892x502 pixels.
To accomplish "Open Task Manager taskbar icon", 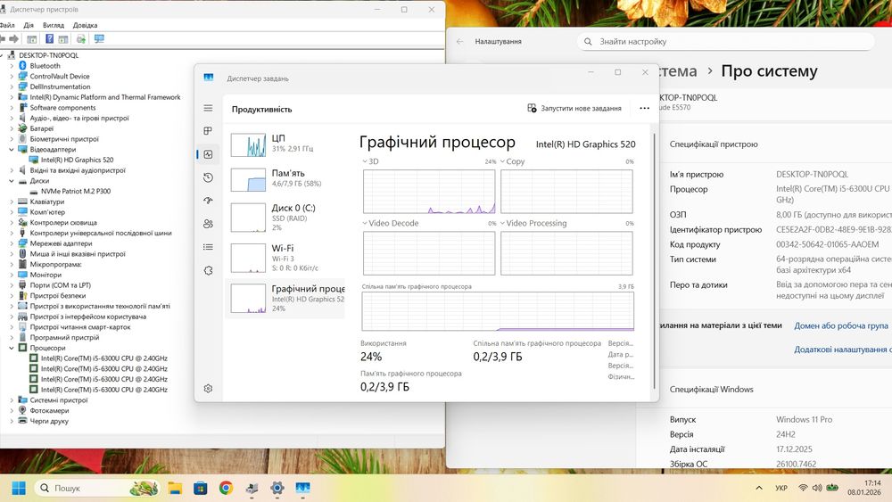I will click(302, 488).
